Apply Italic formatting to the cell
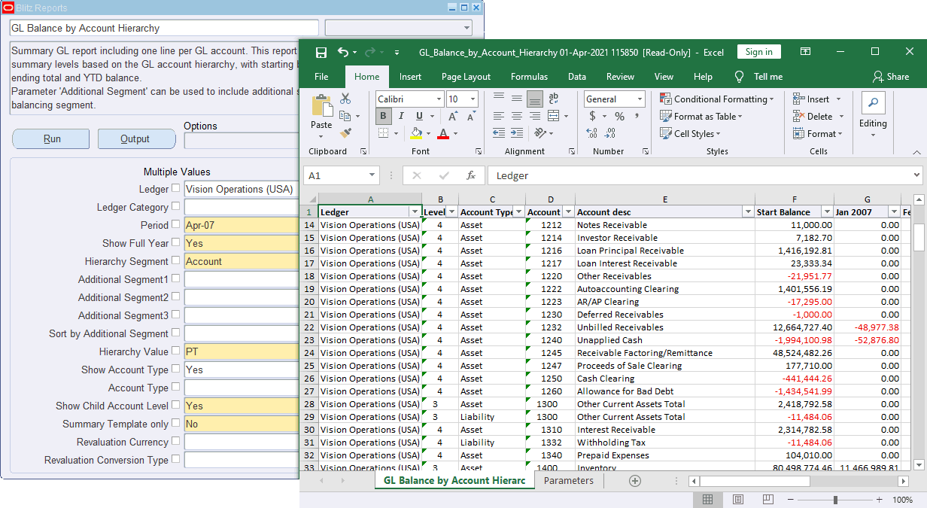The width and height of the screenshot is (927, 508). 402,116
